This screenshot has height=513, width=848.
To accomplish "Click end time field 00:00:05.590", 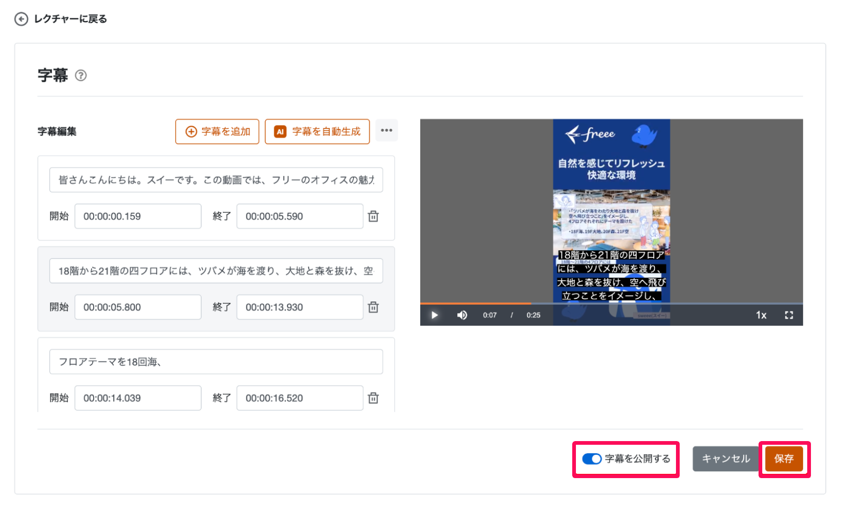I will [300, 216].
